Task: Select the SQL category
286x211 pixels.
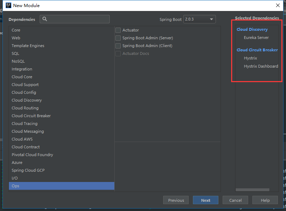Action: click(62, 53)
